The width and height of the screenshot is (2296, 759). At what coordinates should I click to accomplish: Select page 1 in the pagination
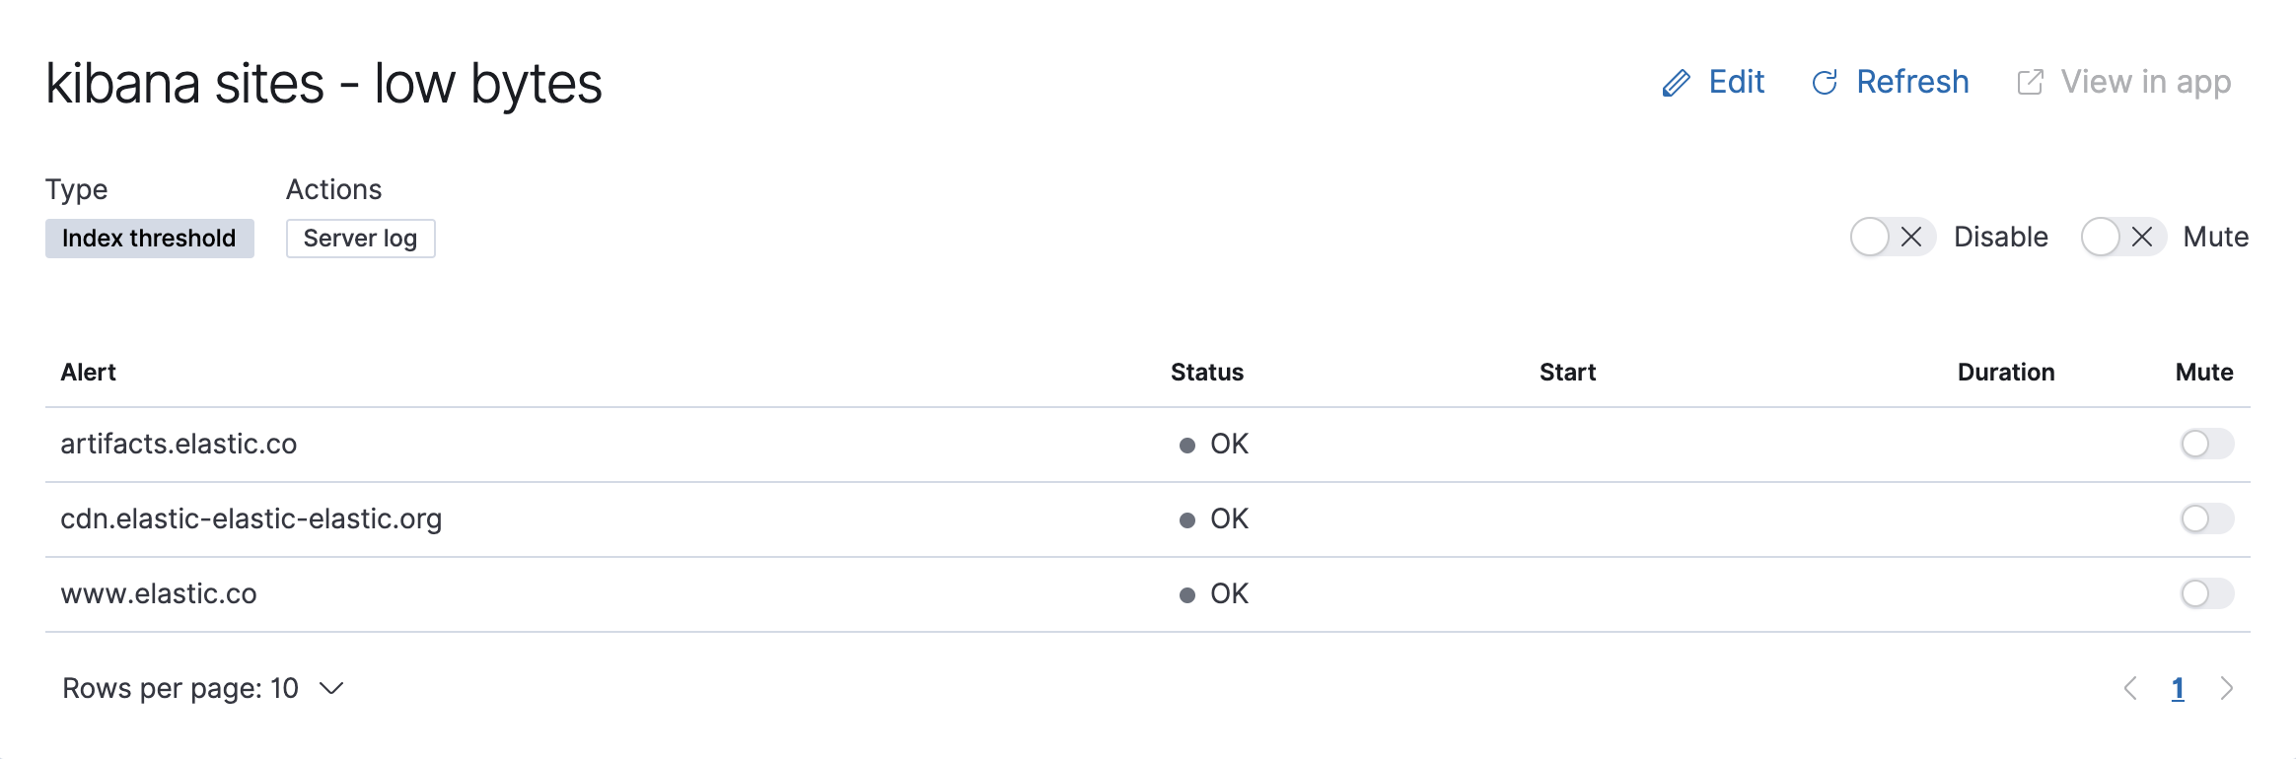tap(2178, 688)
